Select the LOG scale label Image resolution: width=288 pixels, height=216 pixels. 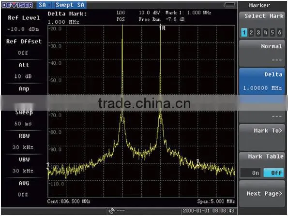121,13
